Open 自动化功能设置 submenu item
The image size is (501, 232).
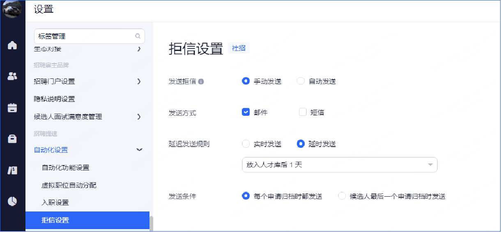pos(65,168)
